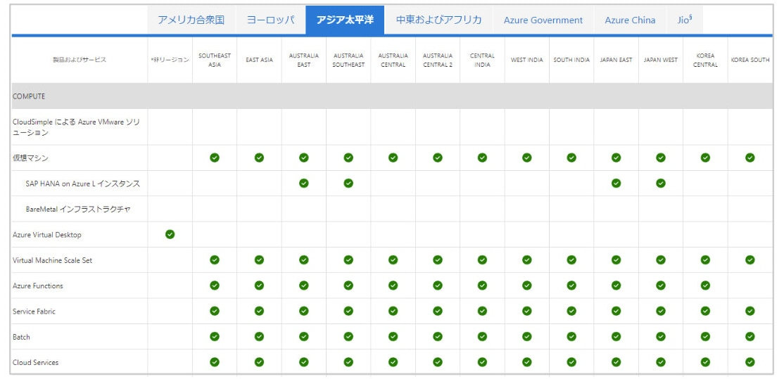This screenshot has width=784, height=379.
Task: Click Cloud Services check mark under Japan West
Action: point(661,362)
